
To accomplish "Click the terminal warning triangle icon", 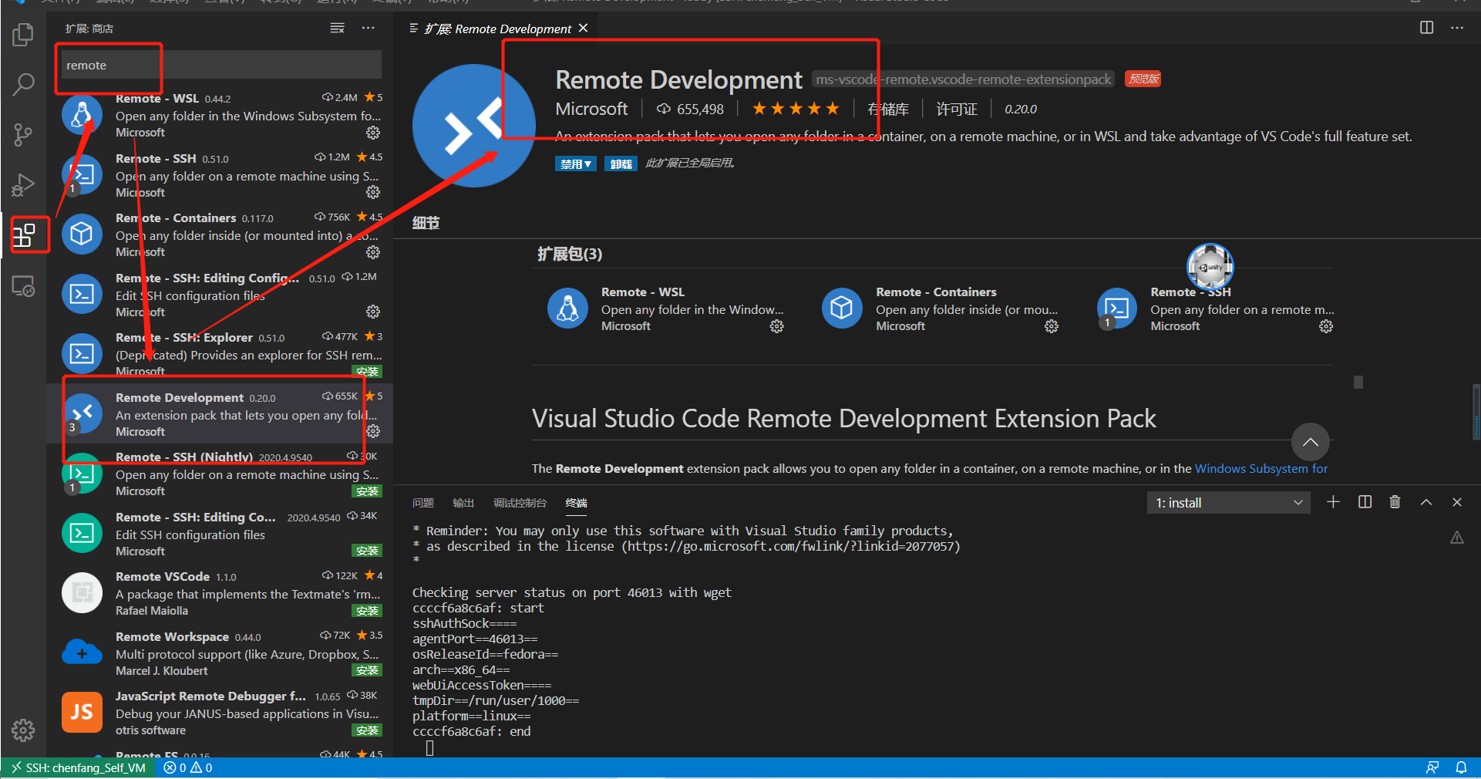I will point(1457,538).
